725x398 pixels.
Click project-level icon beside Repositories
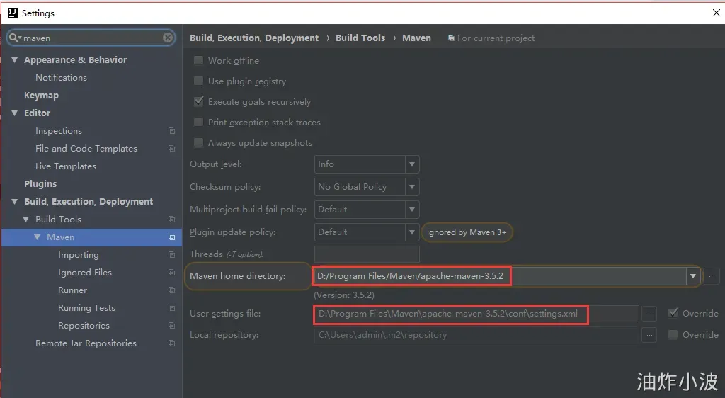click(x=171, y=326)
